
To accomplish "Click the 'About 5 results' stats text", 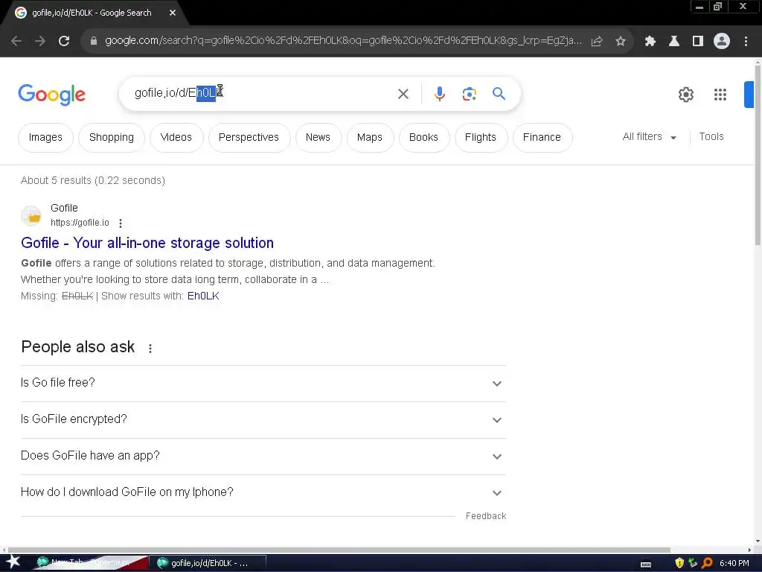I will [x=93, y=180].
